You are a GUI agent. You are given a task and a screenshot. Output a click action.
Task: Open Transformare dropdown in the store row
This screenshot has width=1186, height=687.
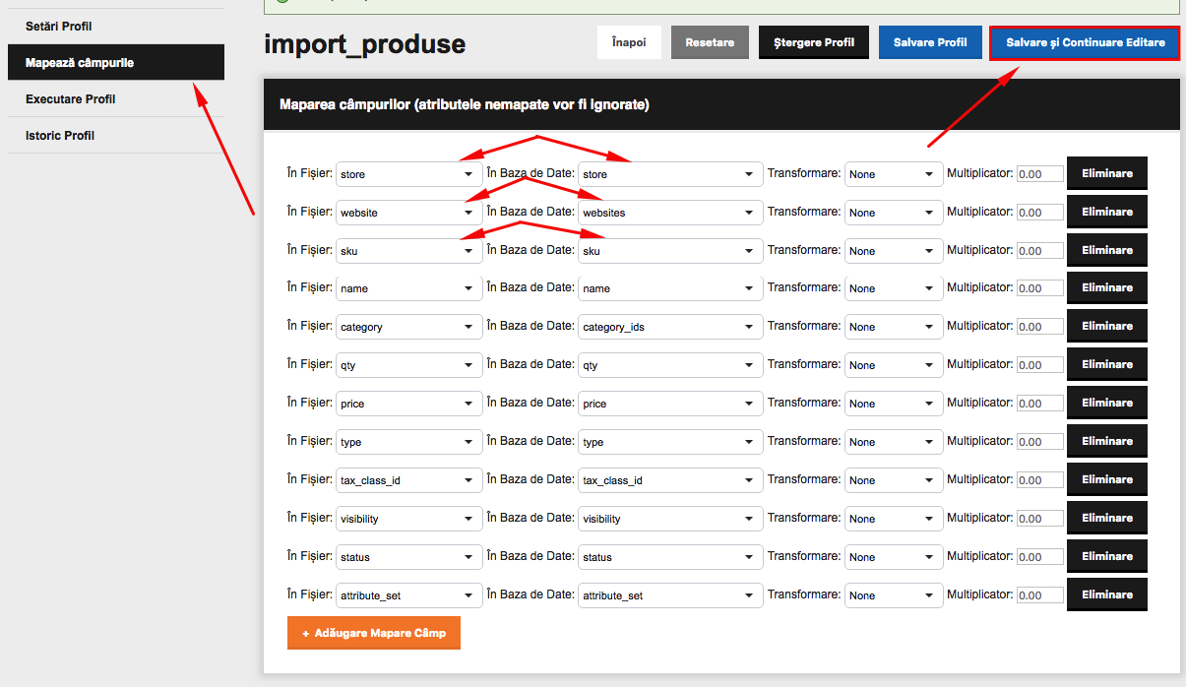coord(894,174)
